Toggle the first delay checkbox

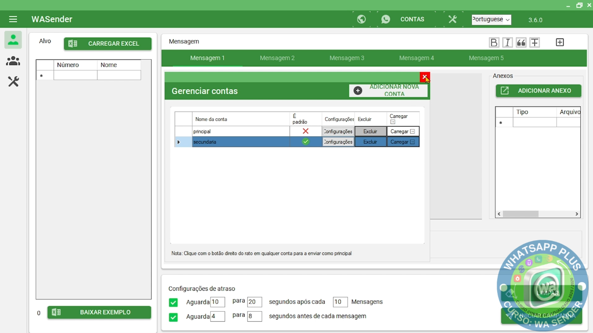[173, 302]
